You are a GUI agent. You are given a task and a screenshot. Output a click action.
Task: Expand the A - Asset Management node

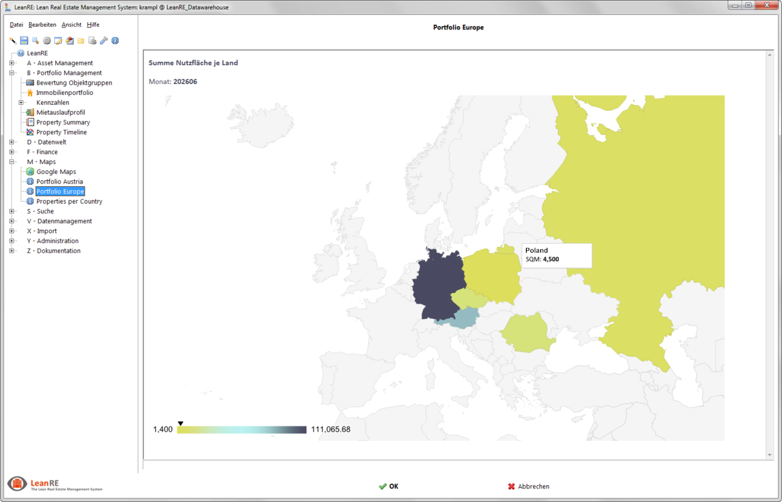coord(12,63)
